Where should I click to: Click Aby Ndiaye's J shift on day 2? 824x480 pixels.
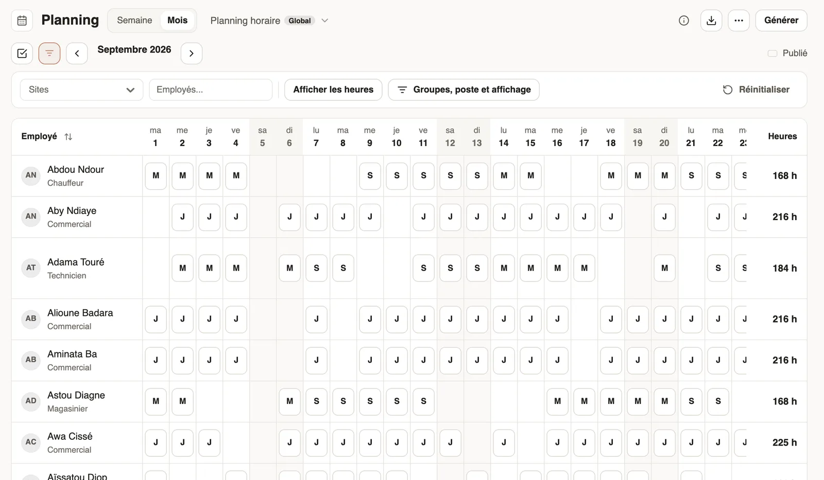(x=182, y=217)
